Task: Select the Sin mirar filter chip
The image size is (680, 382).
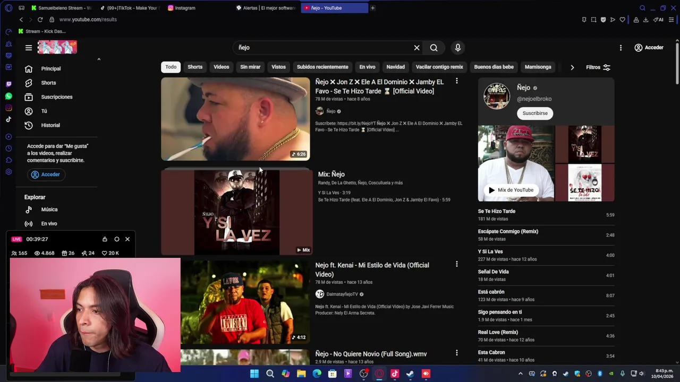Action: point(250,67)
